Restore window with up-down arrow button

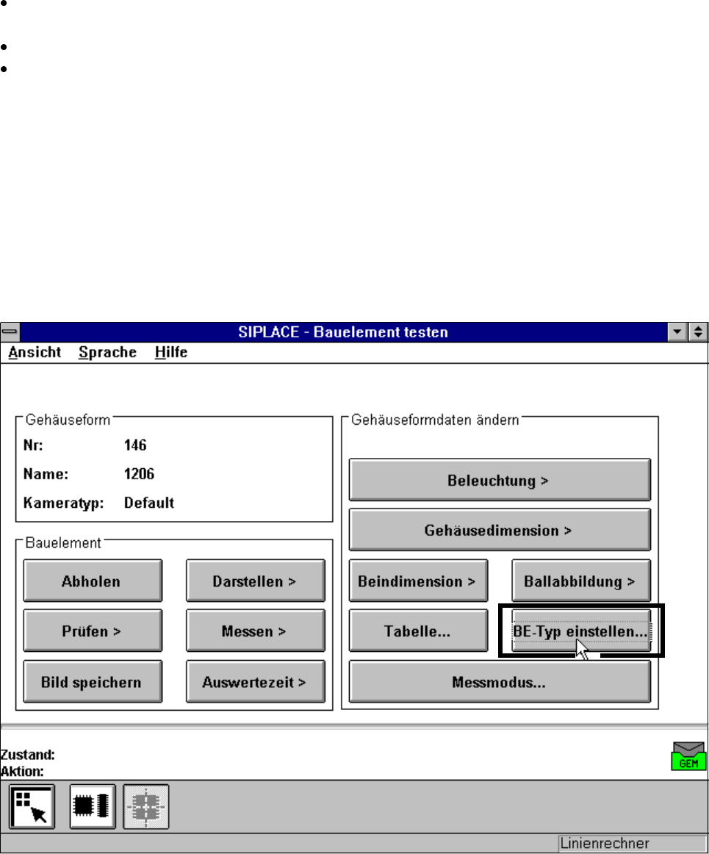[x=697, y=331]
